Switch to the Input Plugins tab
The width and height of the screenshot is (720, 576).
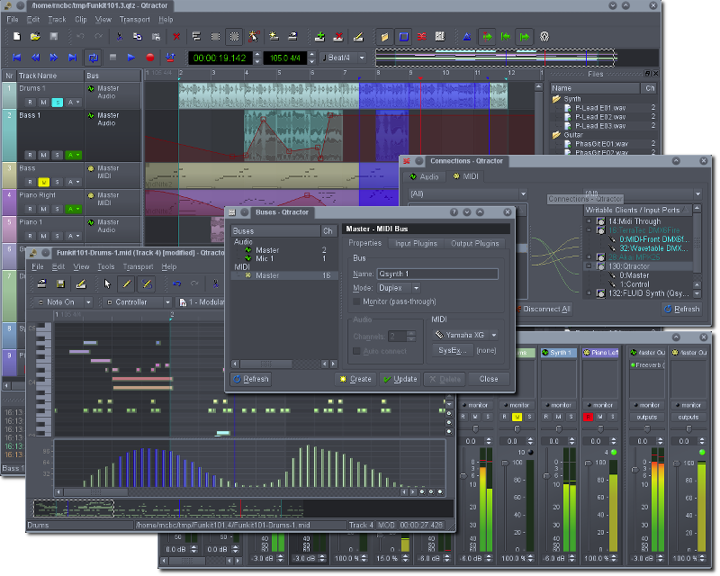416,243
